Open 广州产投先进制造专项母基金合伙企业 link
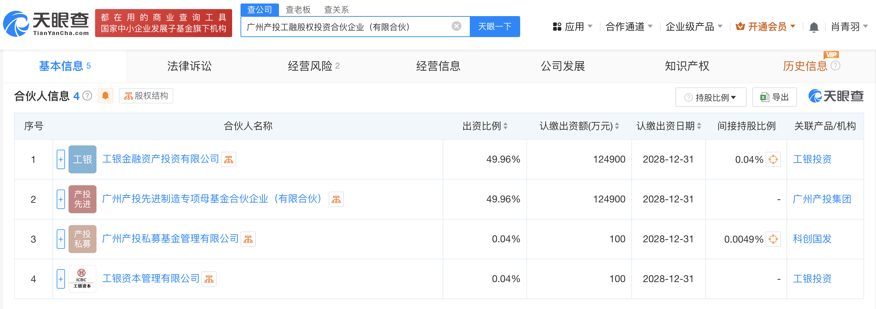 coord(211,199)
